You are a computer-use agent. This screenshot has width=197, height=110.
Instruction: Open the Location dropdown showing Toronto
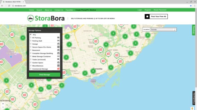point(163,29)
